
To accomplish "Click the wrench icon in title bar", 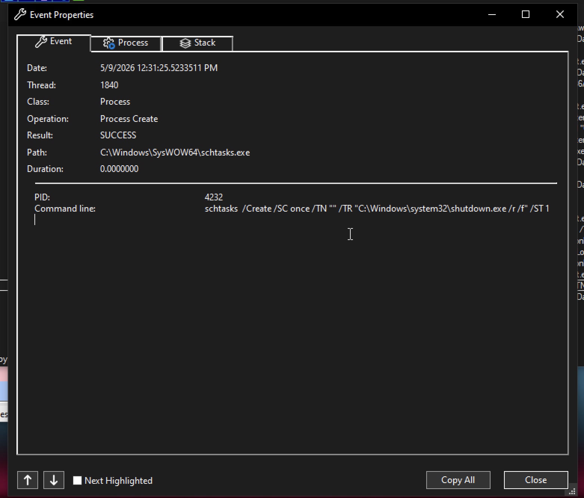I will pos(20,15).
